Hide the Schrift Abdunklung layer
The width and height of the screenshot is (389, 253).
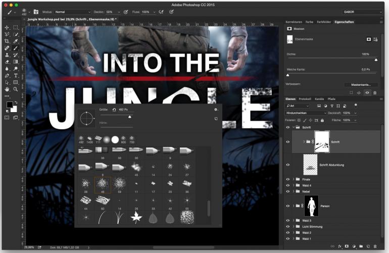click(x=288, y=165)
